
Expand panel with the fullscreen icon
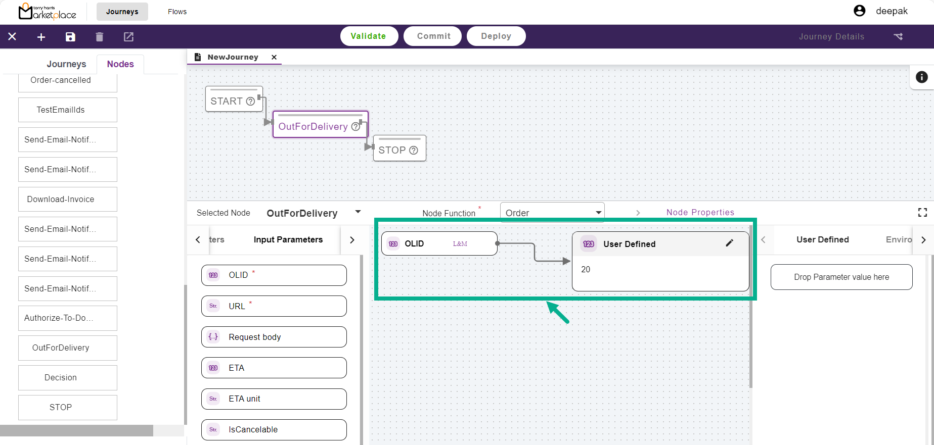pos(922,213)
